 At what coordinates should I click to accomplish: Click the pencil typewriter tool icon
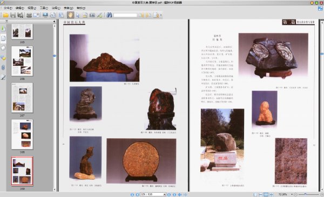(x=99, y=15)
